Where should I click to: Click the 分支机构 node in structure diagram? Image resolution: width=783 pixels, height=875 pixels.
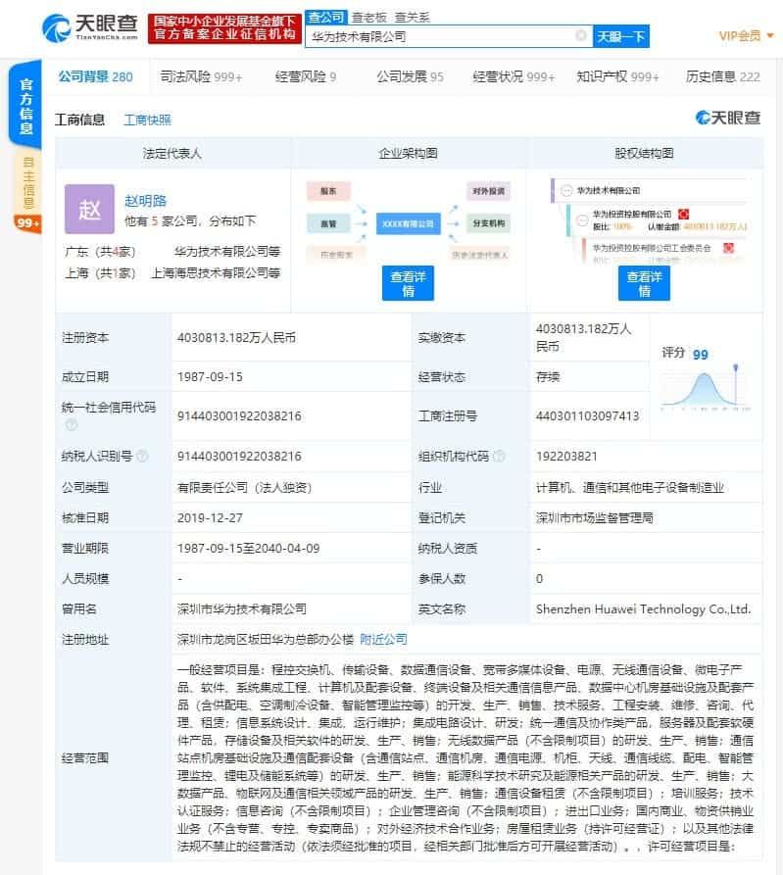tap(488, 223)
